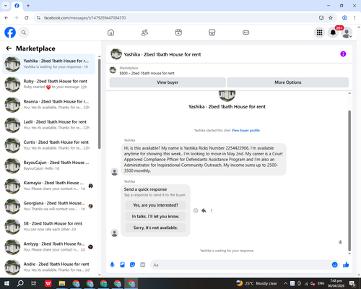361x289 pixels.
Task: Open Reanna's conversation
Action: coord(48,105)
